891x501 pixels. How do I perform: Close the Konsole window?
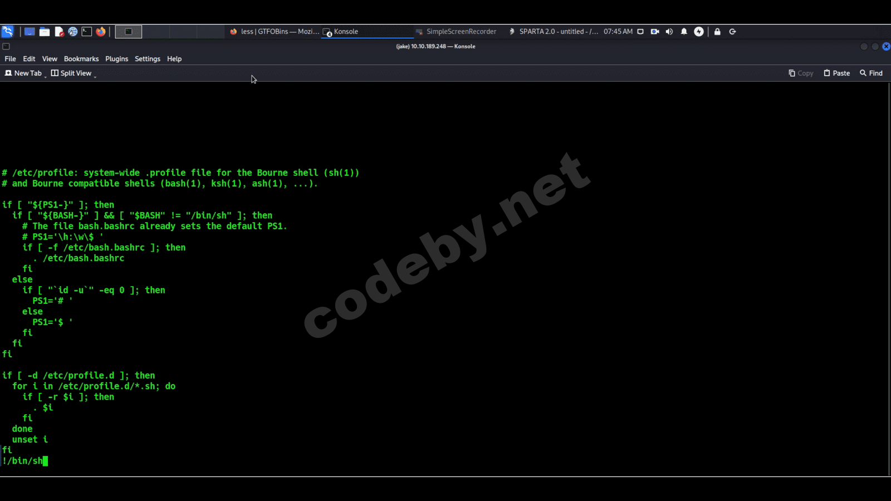886,47
